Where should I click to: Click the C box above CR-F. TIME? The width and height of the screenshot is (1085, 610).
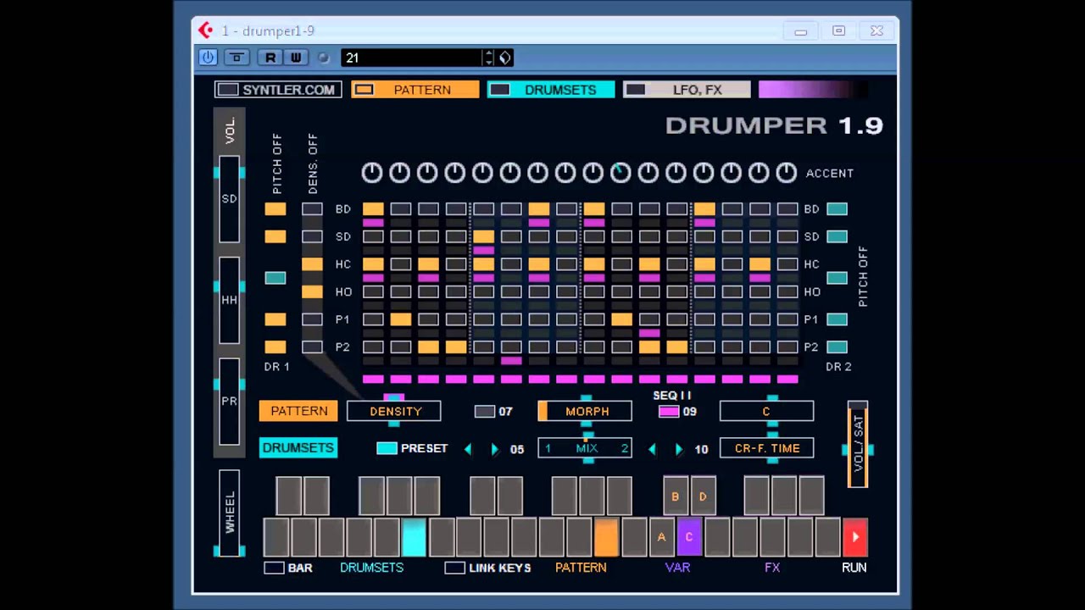point(766,412)
